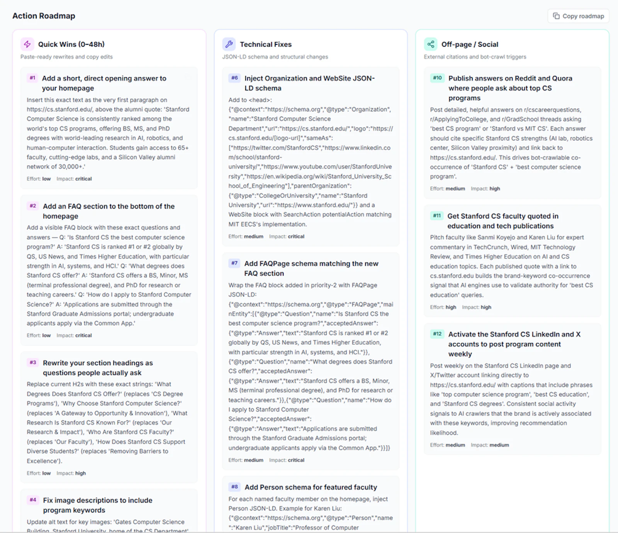Viewport: 618px width, 533px height.
Task: Open 'Add FAQPage schema matching the new FAQ'
Action: (x=311, y=268)
